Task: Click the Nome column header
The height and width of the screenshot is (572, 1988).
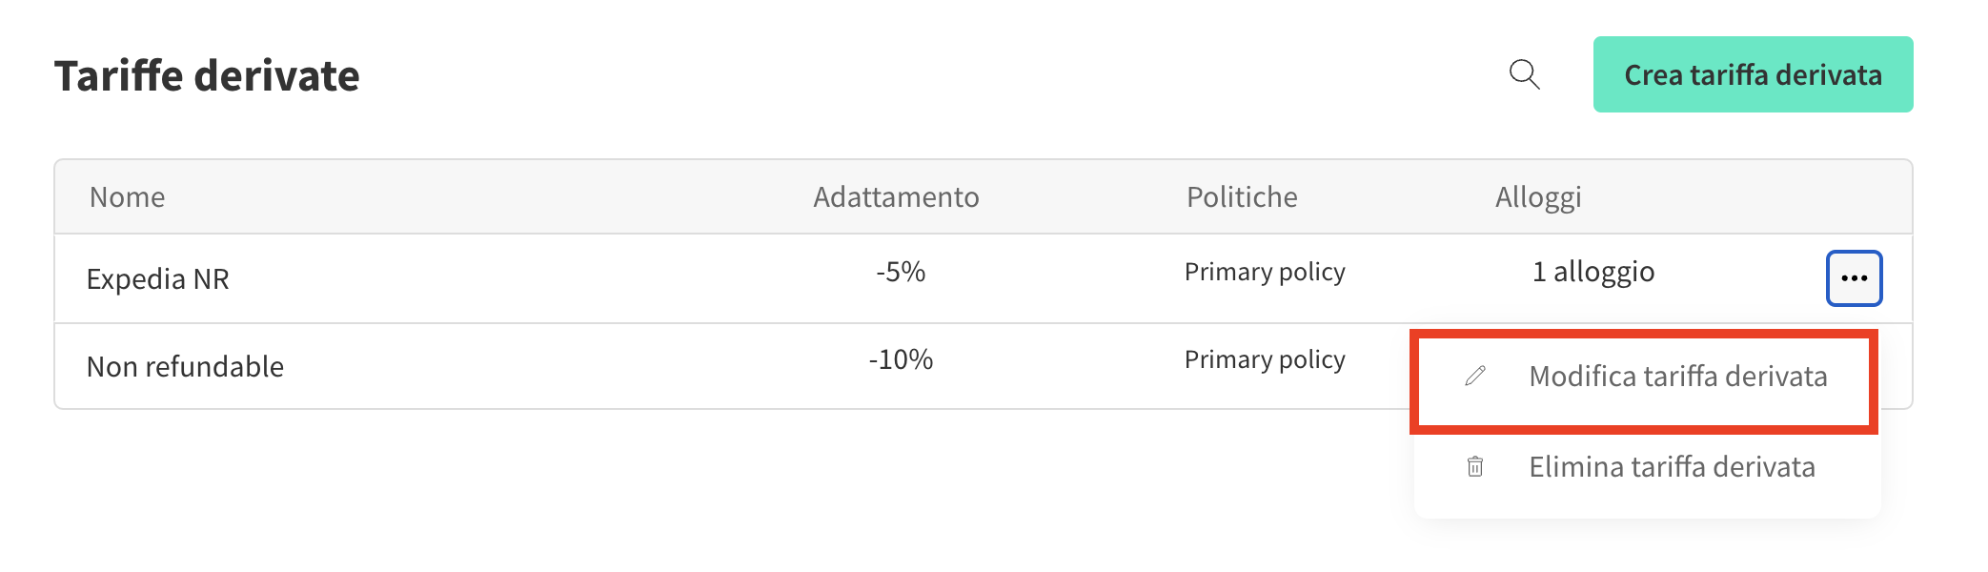Action: coord(127,197)
